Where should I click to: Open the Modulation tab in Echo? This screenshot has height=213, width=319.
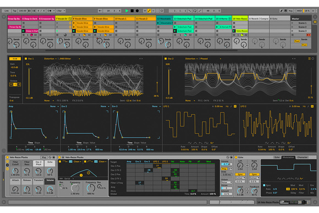tap(288, 157)
